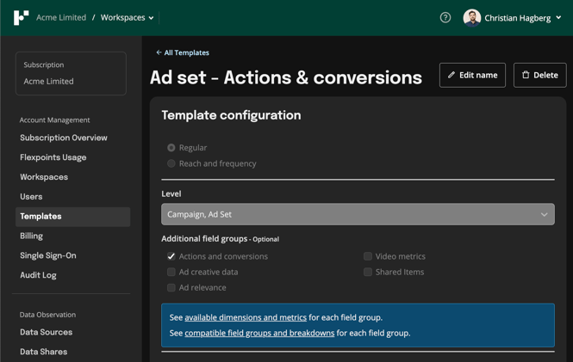Screen dimensions: 573x362
Task: Select Data Sources in the sidebar
Action: pos(47,332)
